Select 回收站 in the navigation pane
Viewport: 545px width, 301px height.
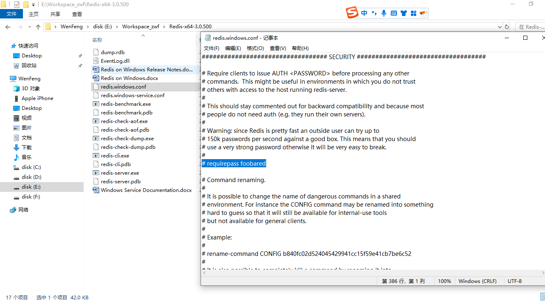pos(29,66)
